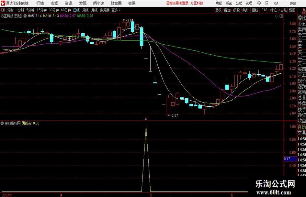This screenshot has width=306, height=197.
Task: Click the 多股 toolbar button
Action: coord(236,10)
